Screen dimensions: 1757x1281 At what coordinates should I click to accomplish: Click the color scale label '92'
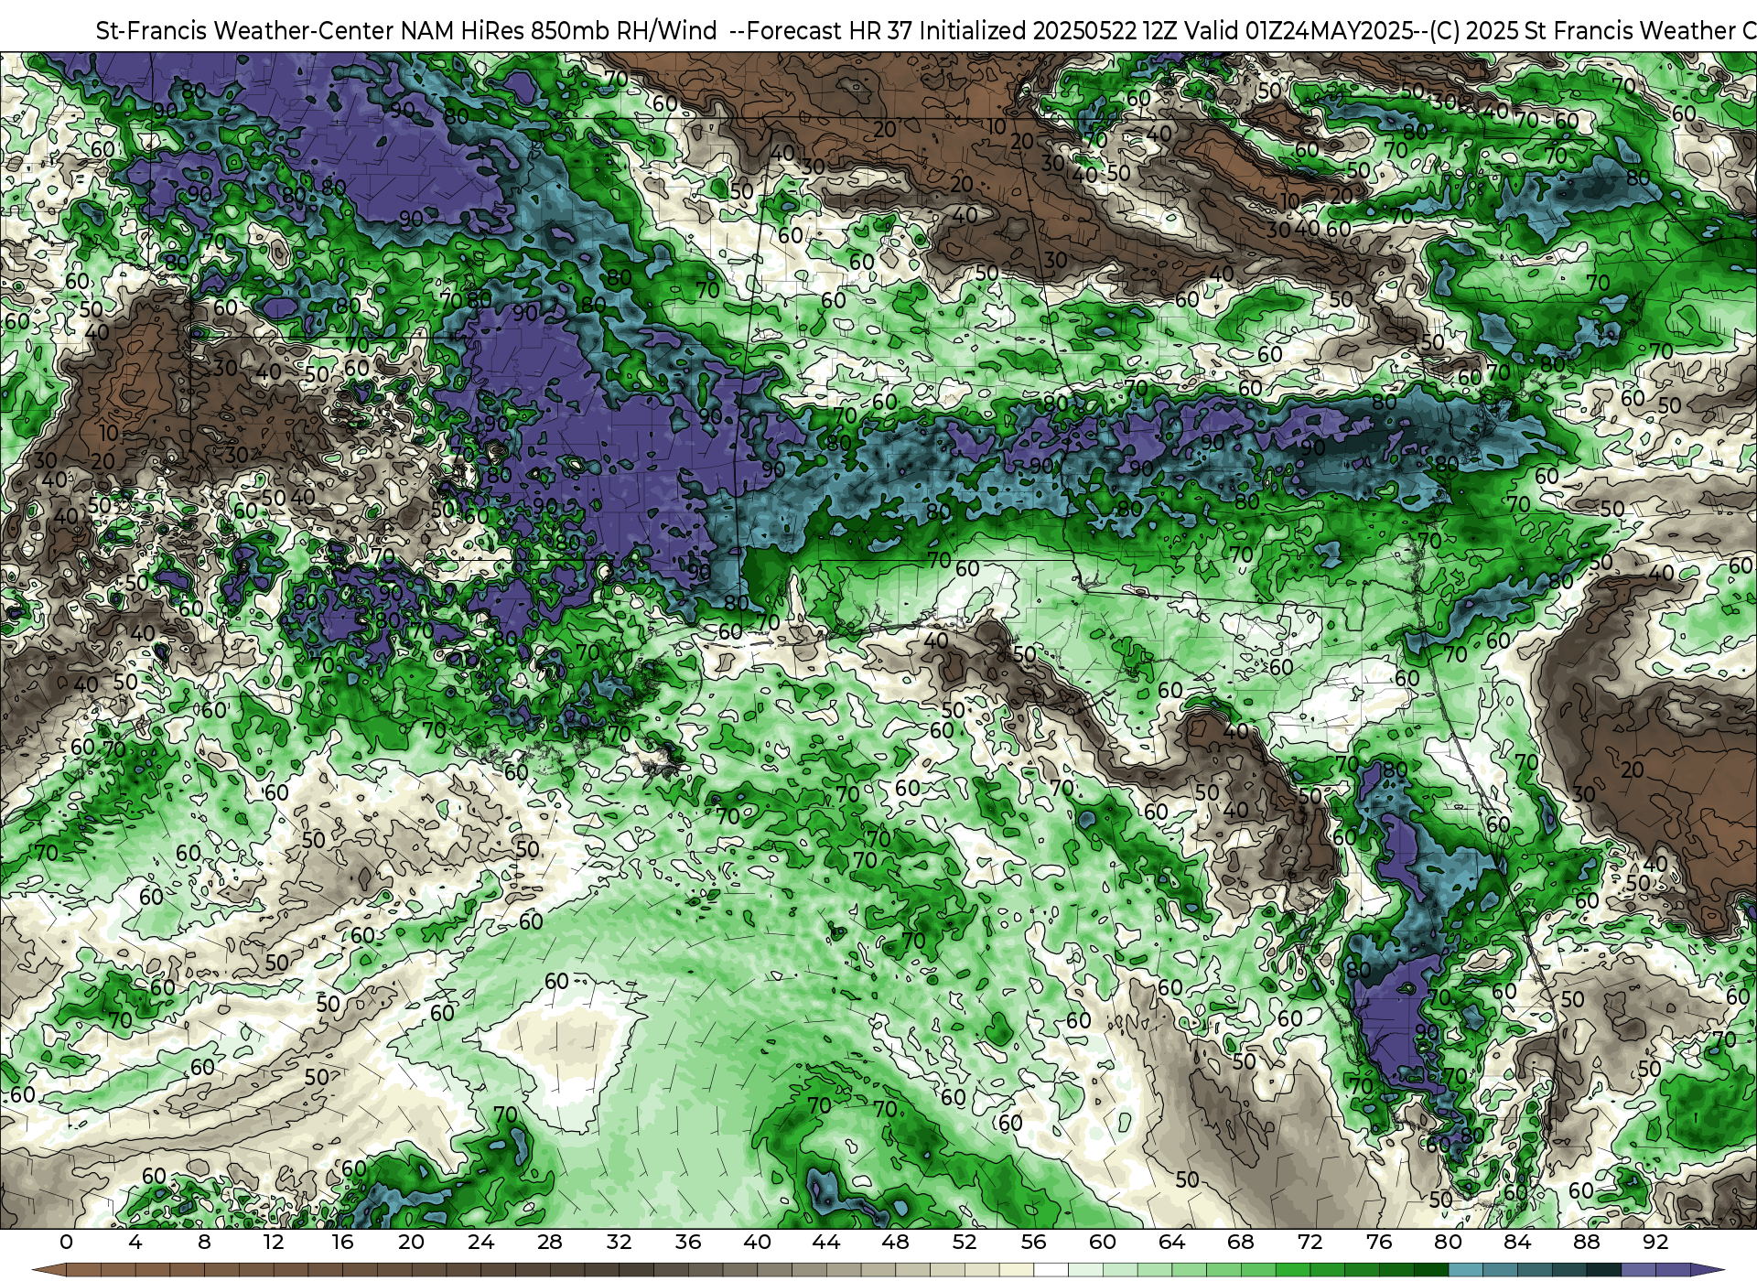tap(1655, 1242)
